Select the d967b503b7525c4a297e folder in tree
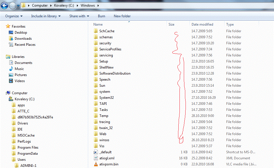Viewport: 274px width, 168px height. tap(35, 117)
